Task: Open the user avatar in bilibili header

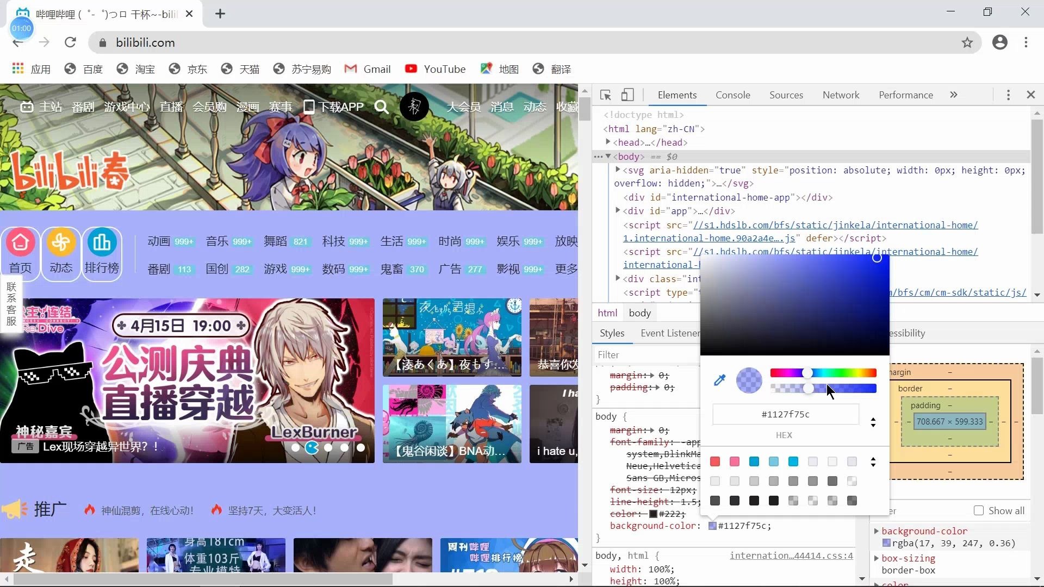Action: coord(414,107)
